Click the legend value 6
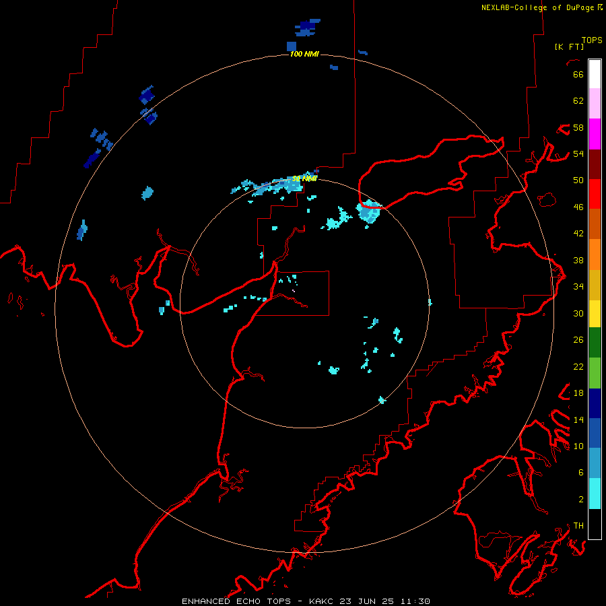The width and height of the screenshot is (606, 606). [x=581, y=473]
